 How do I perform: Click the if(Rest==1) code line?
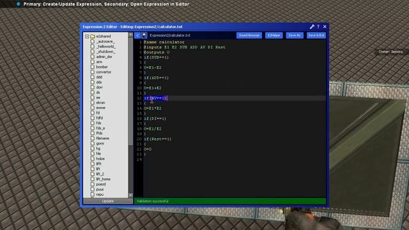(x=158, y=139)
